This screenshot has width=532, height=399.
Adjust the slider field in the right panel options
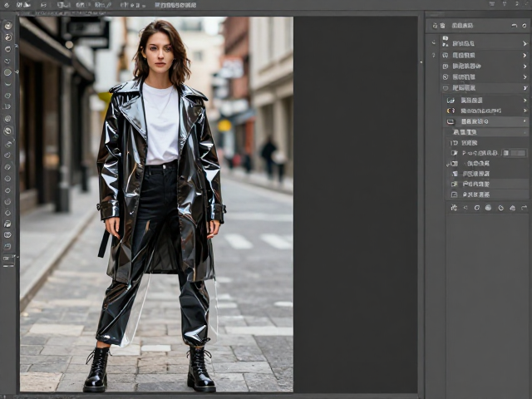click(514, 153)
